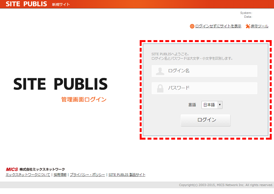Screen dimensions: 274x194
Task: Click 株式会社ミックスネットワーク company name
Action: (42, 169)
